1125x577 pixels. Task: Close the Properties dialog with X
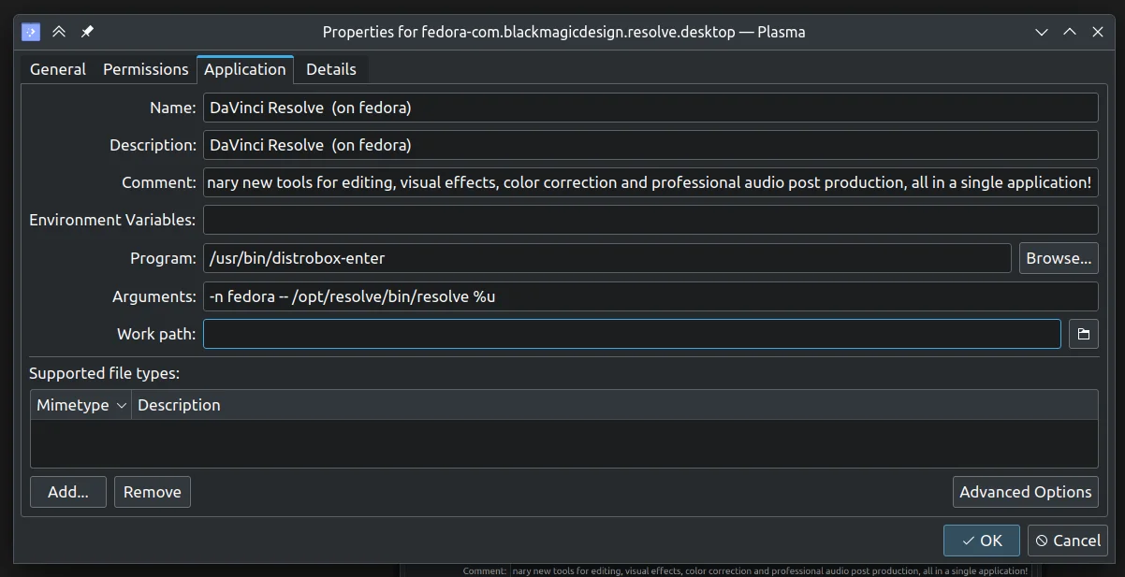[1098, 32]
